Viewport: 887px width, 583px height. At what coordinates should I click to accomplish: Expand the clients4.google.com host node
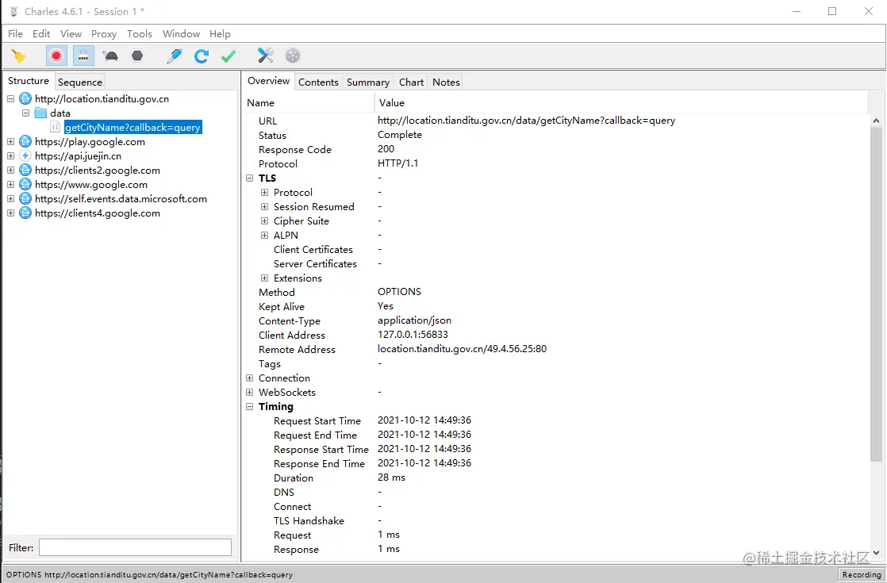[11, 213]
